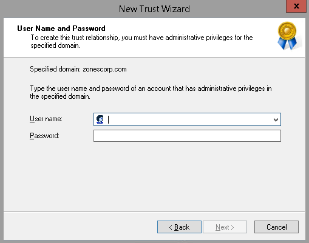This screenshot has height=243, width=309.
Task: Go to previous step with Back button
Action: tap(179, 227)
